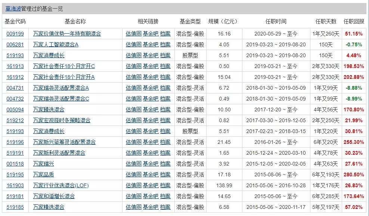369x216 pixels.
Task: Open 万家臻选混合 fund link
Action: [49, 109]
